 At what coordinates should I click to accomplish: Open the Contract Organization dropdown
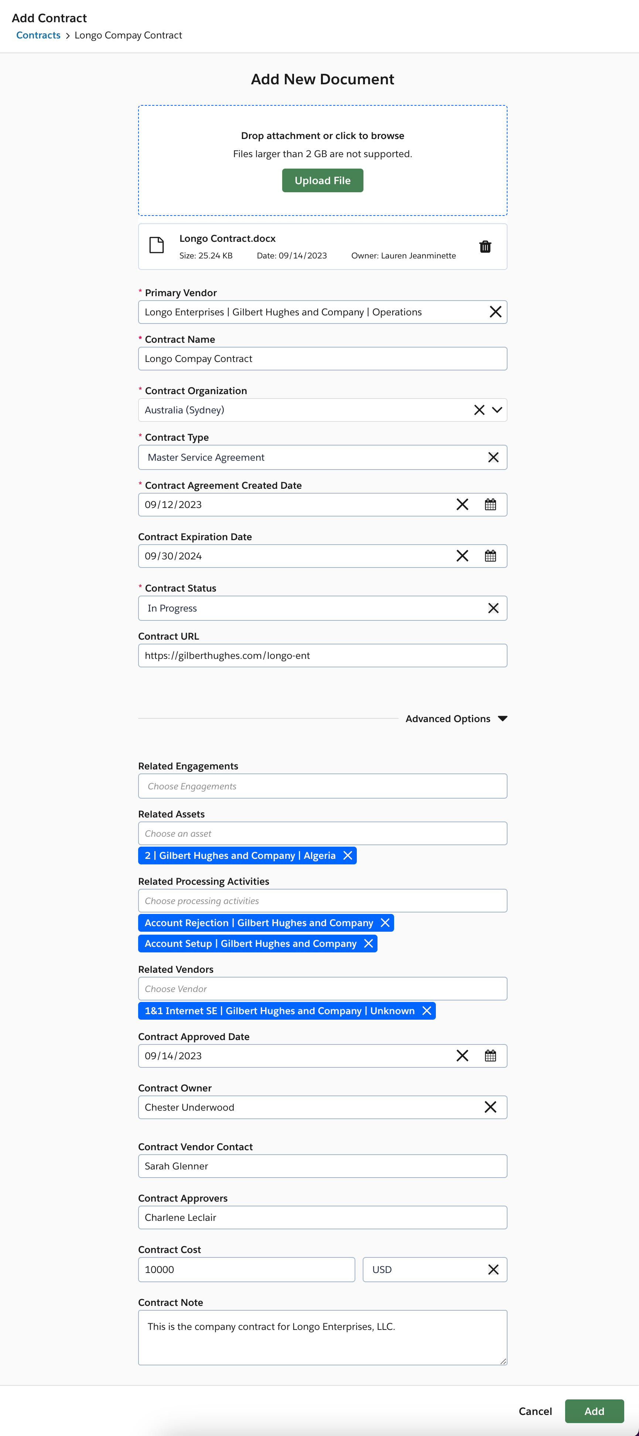coord(498,410)
